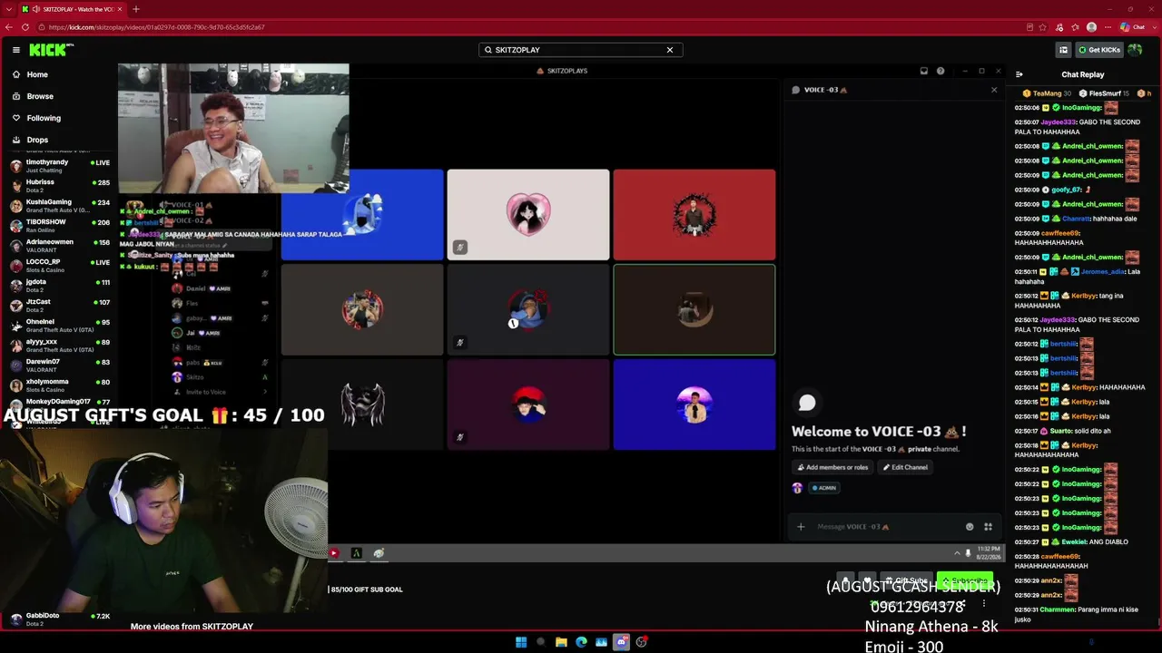Click the SKITZOPLAY search field
Viewport: 1162px width, 653px height.
[x=580, y=50]
